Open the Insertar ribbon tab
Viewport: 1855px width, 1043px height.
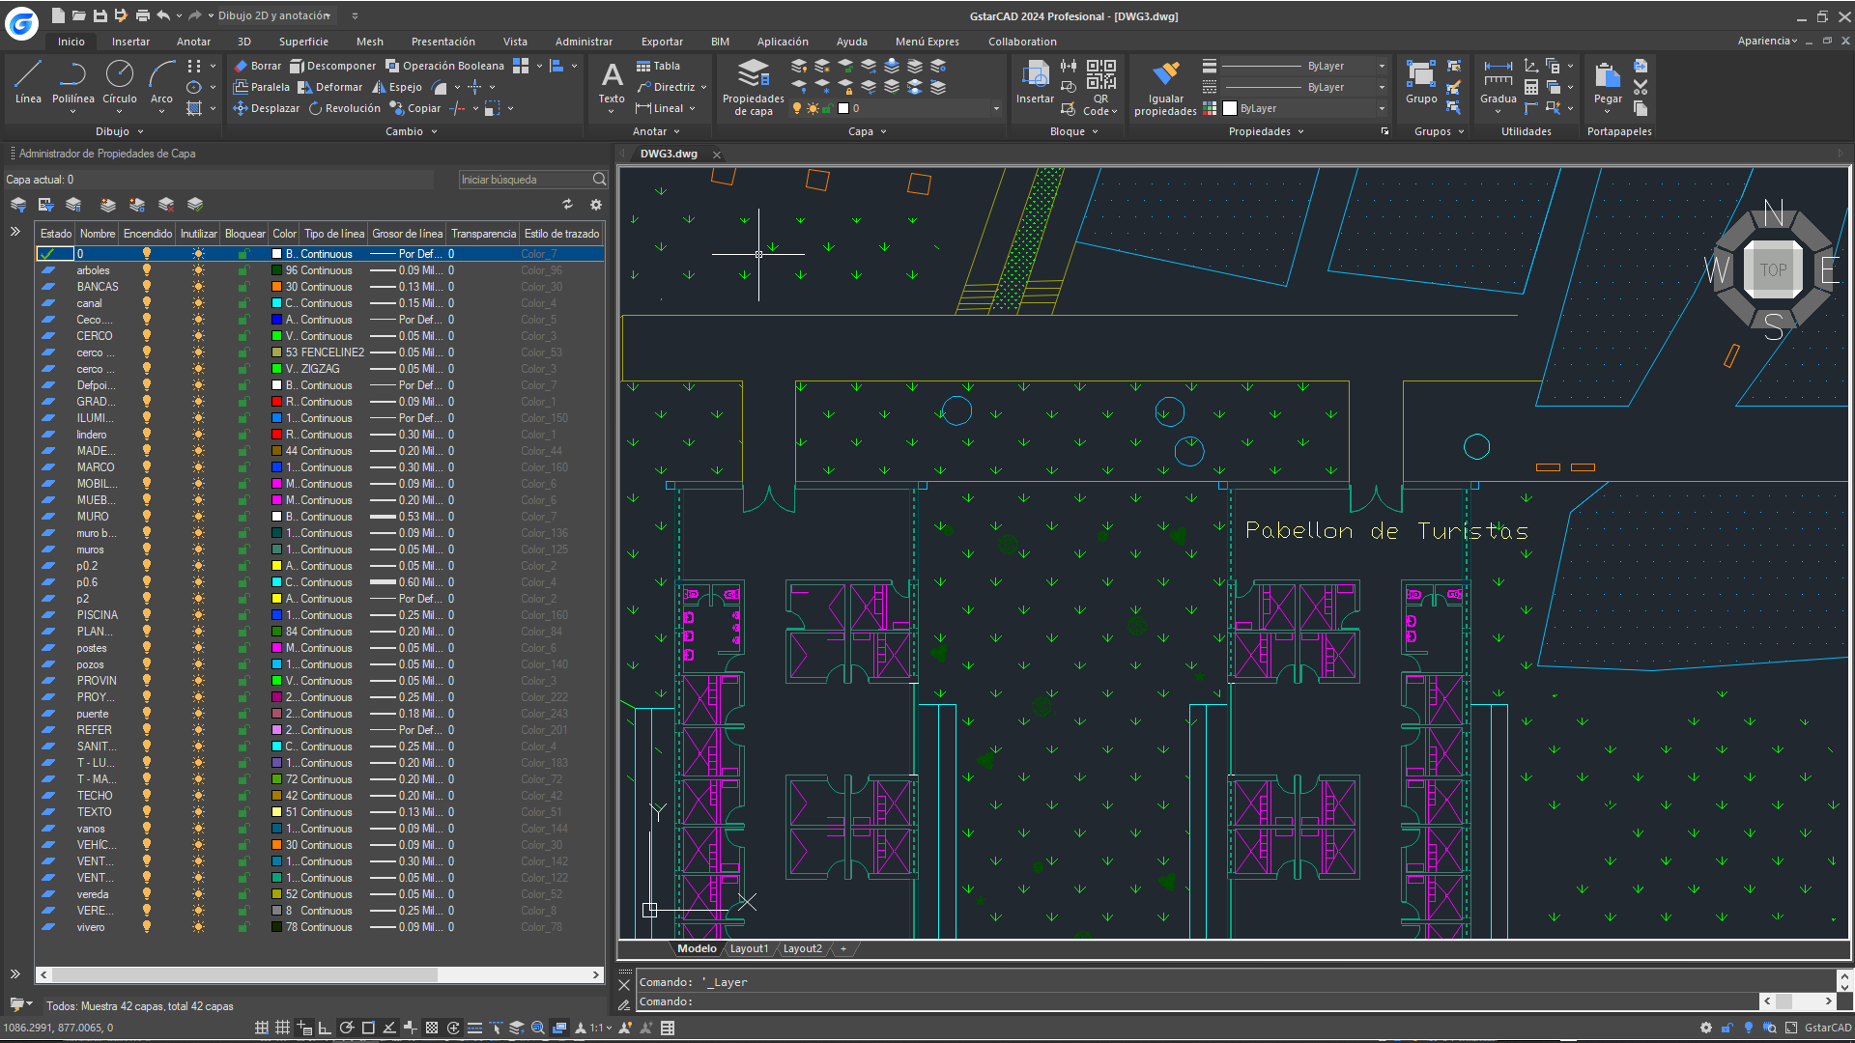[x=130, y=42]
